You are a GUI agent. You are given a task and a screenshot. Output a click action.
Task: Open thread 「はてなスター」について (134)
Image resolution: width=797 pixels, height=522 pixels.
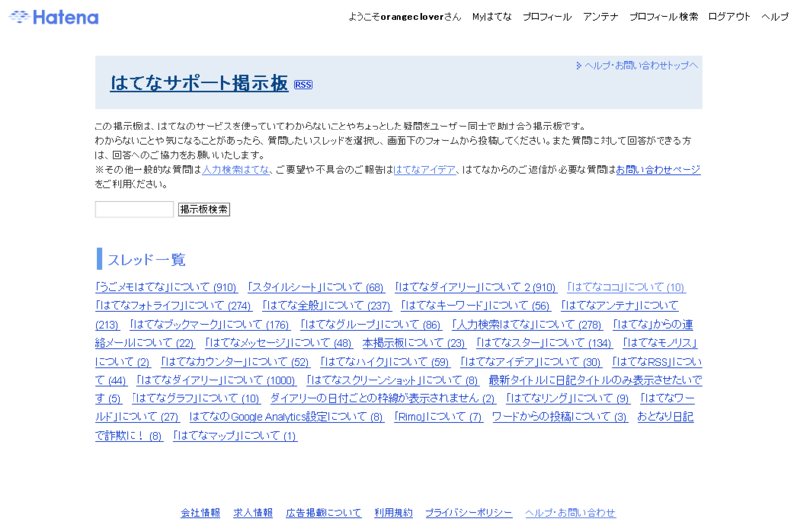pyautogui.click(x=544, y=343)
